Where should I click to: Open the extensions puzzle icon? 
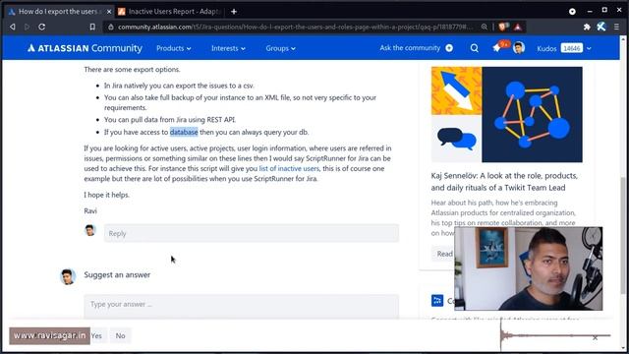click(587, 27)
